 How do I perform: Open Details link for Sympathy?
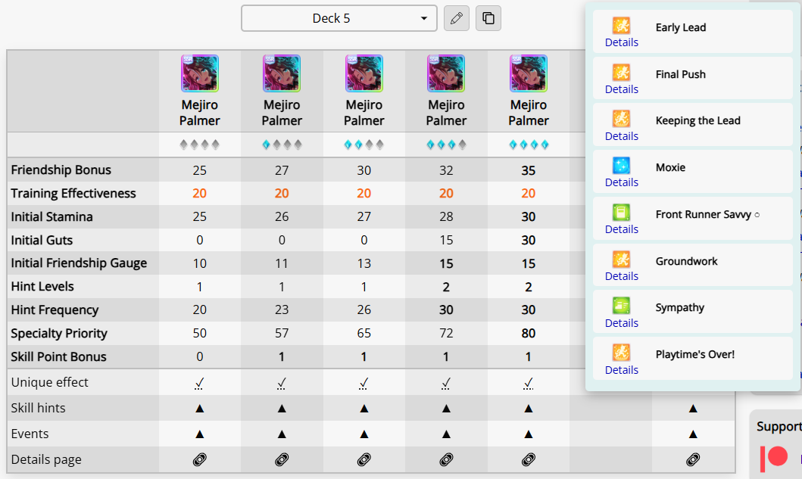[x=622, y=323]
